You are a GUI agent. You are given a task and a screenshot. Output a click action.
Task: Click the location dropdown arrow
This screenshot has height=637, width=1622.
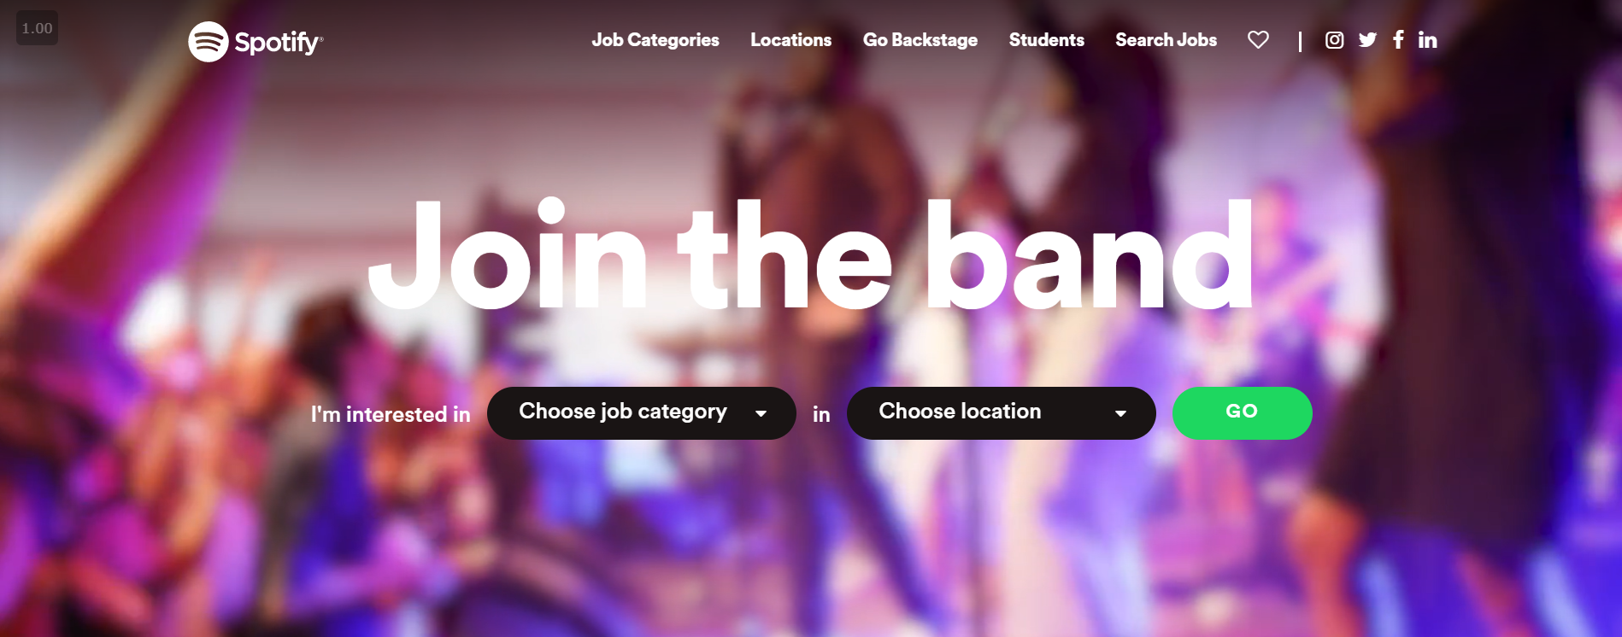[x=1120, y=414]
